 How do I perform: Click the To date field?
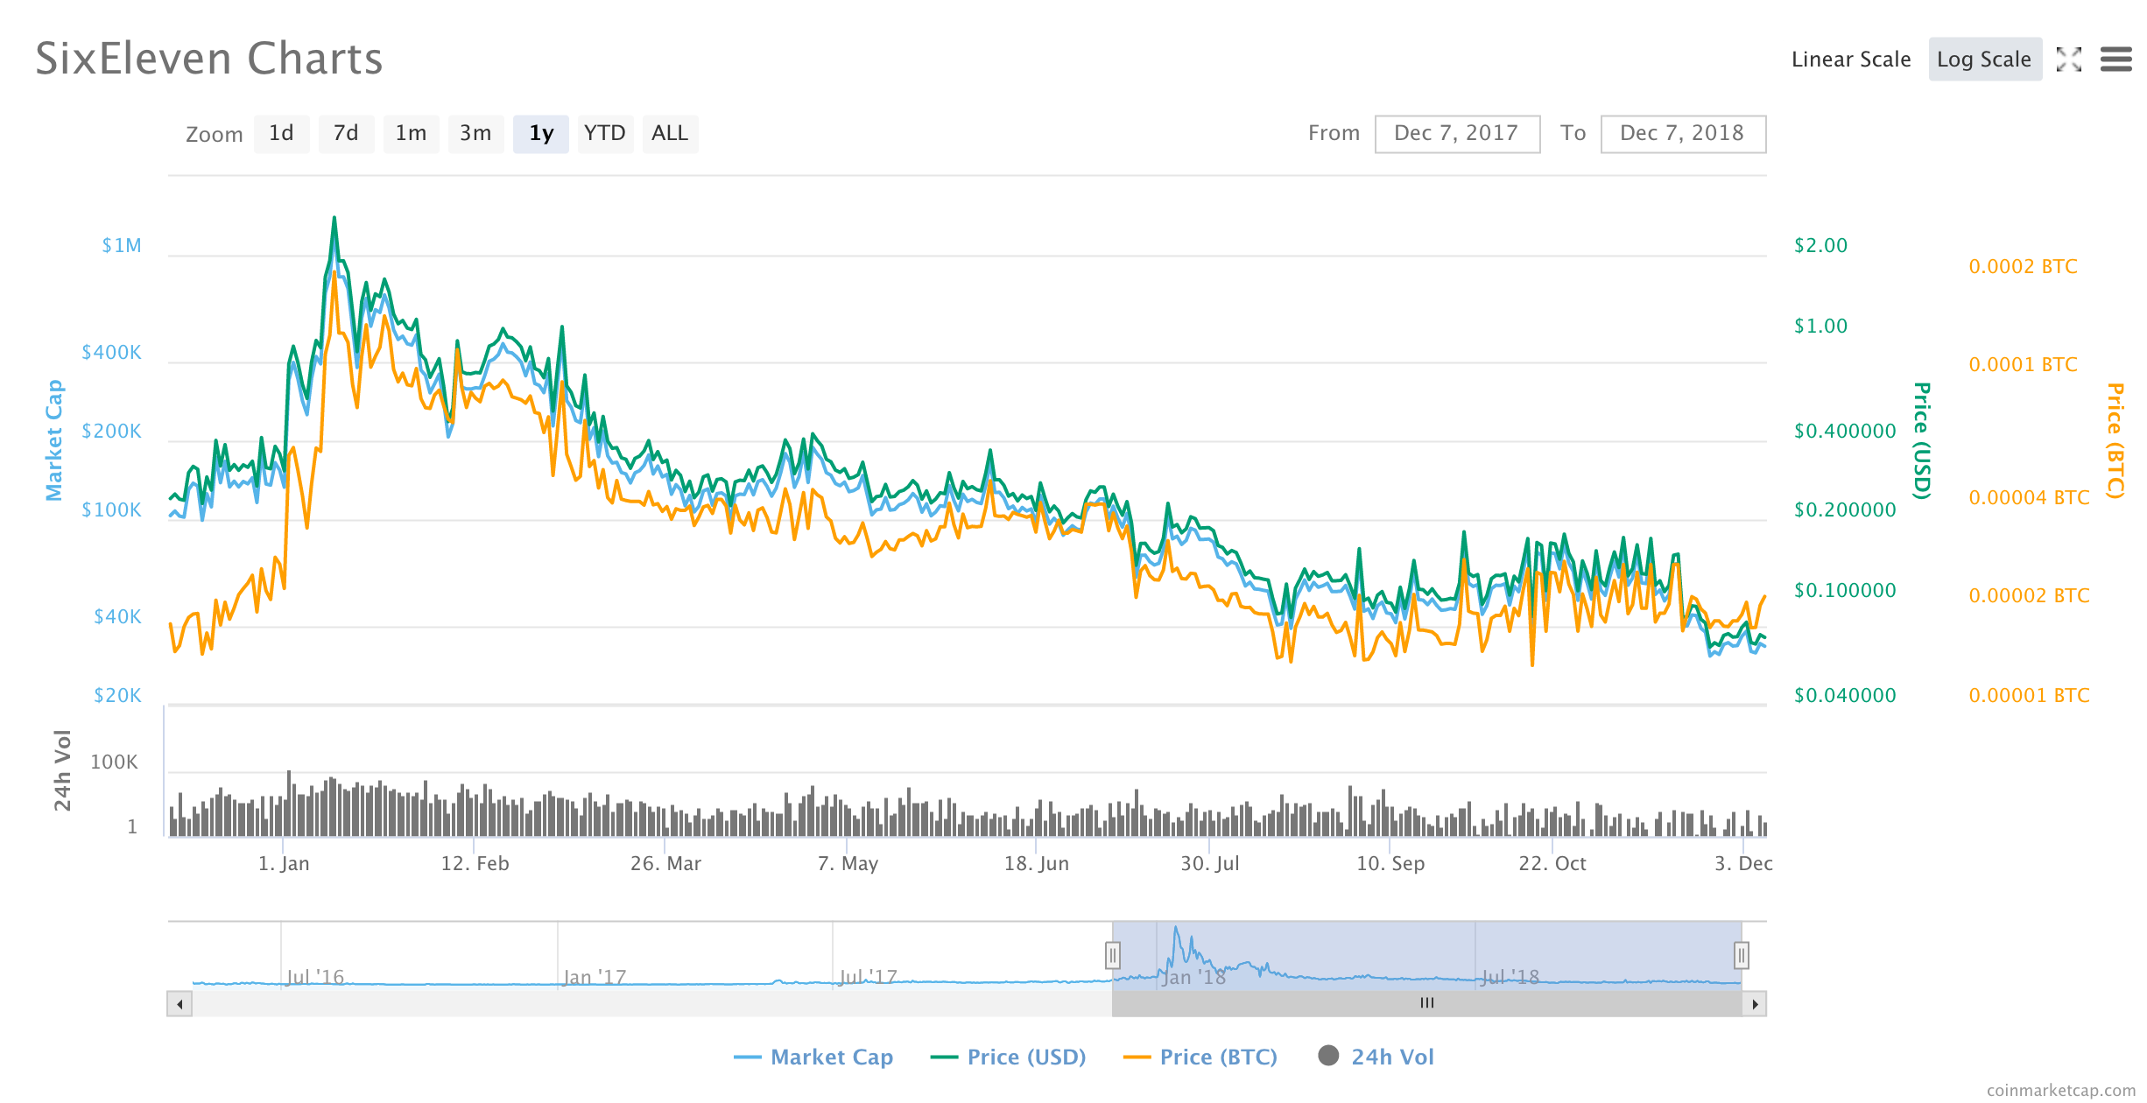coord(1683,134)
